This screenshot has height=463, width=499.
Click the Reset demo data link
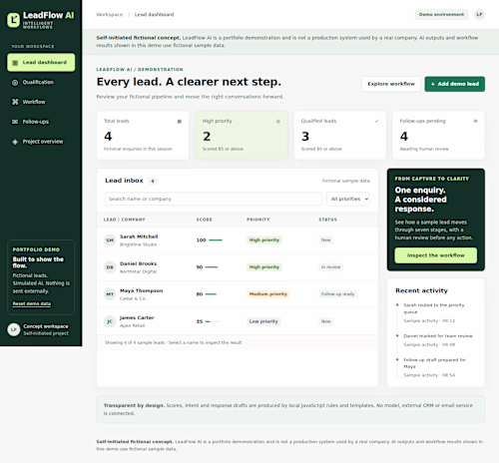click(32, 303)
